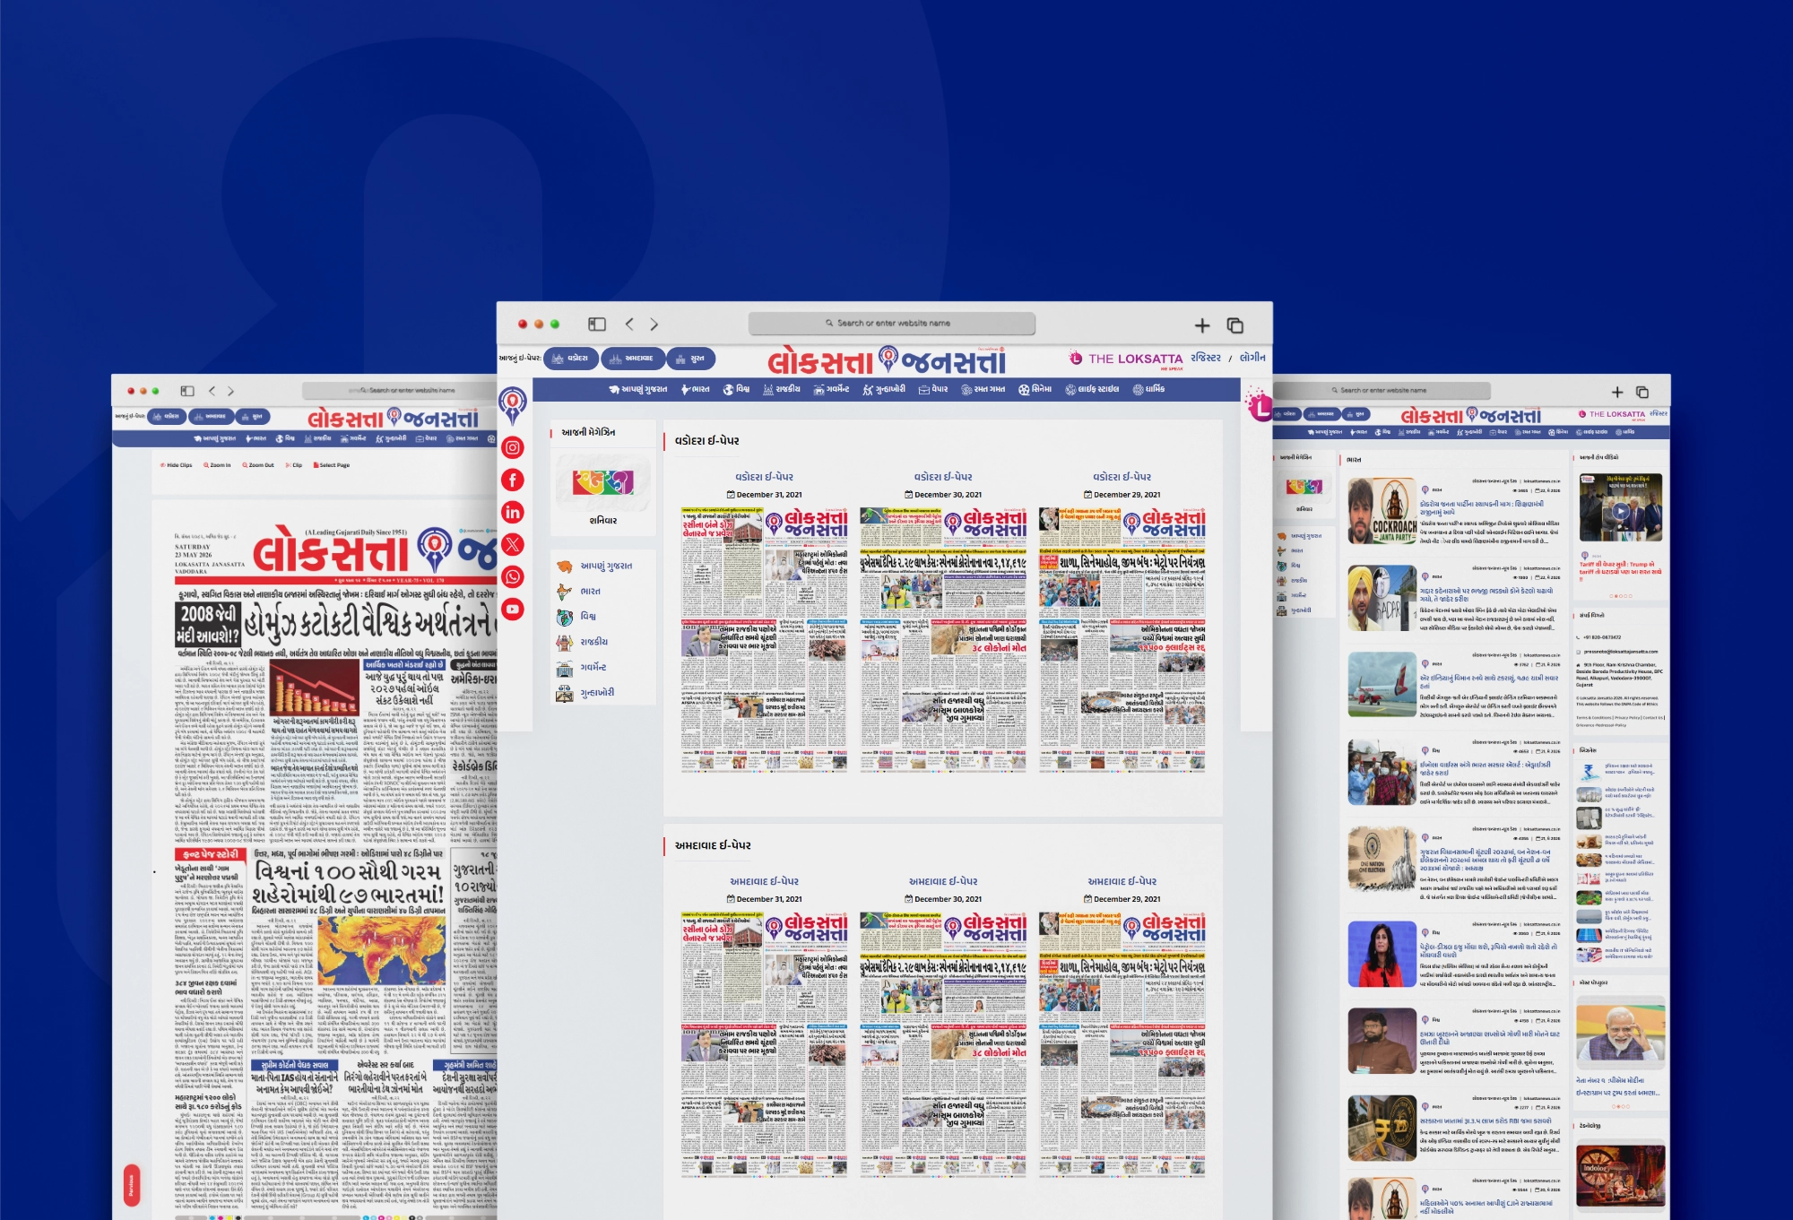Click the રજિસ્ટર link in the center window
This screenshot has width=1793, height=1220.
(1206, 358)
